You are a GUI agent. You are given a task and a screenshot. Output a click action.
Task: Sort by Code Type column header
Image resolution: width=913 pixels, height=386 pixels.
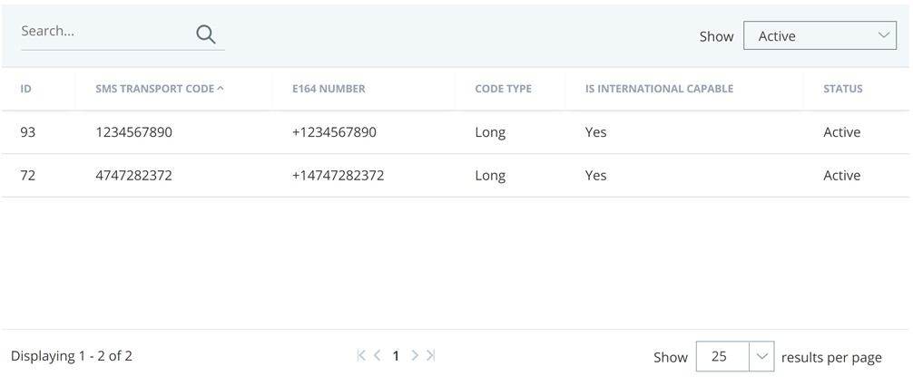point(503,89)
